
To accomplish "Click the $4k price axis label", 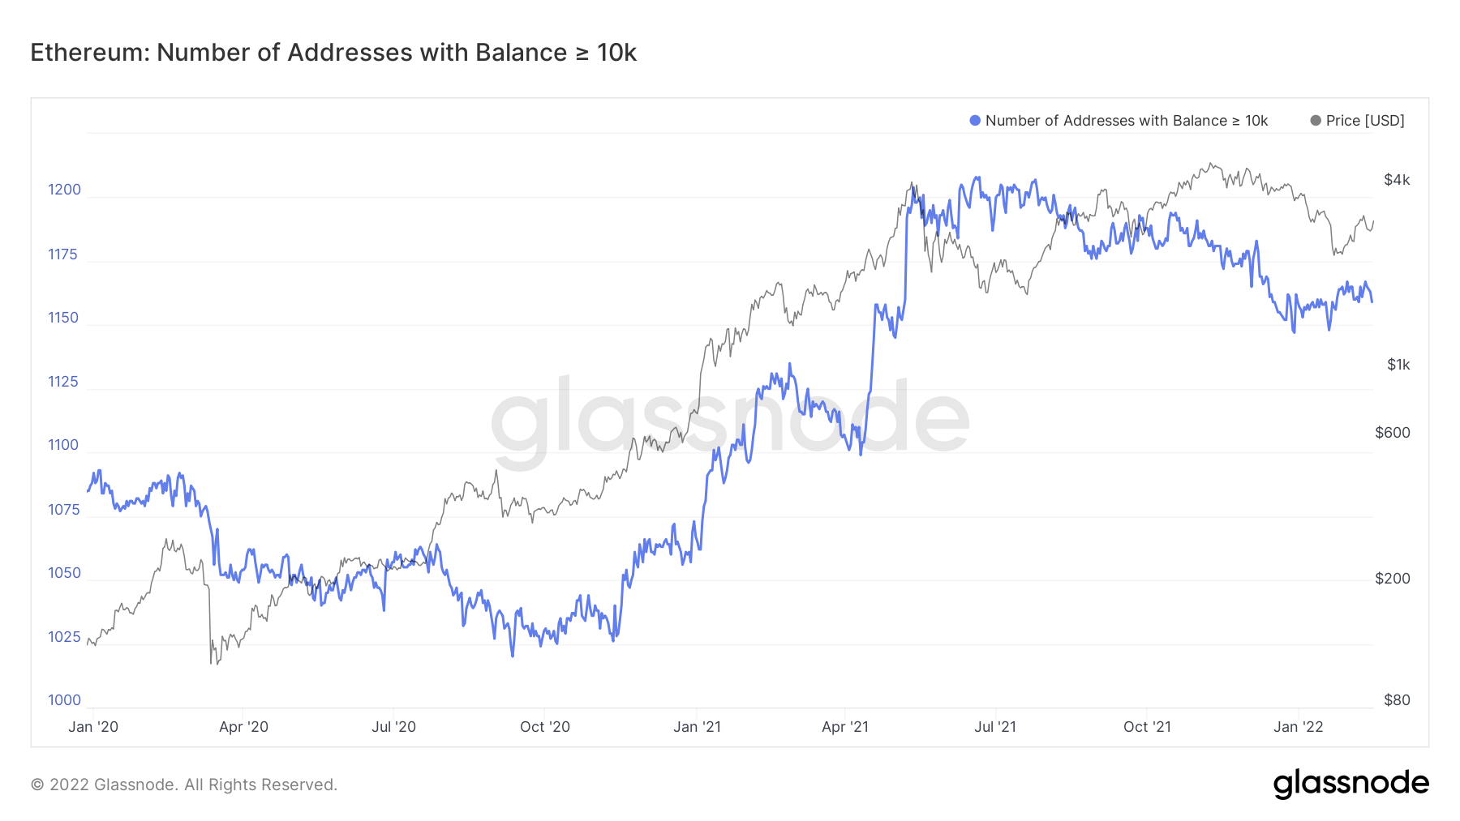I will point(1397,180).
